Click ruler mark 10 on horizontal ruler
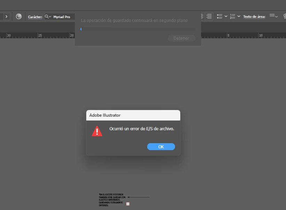This screenshot has width=286, height=210. point(261,35)
